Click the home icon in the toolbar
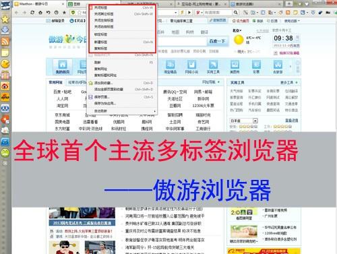Viewport: 337px width, 254px height. click(40, 13)
